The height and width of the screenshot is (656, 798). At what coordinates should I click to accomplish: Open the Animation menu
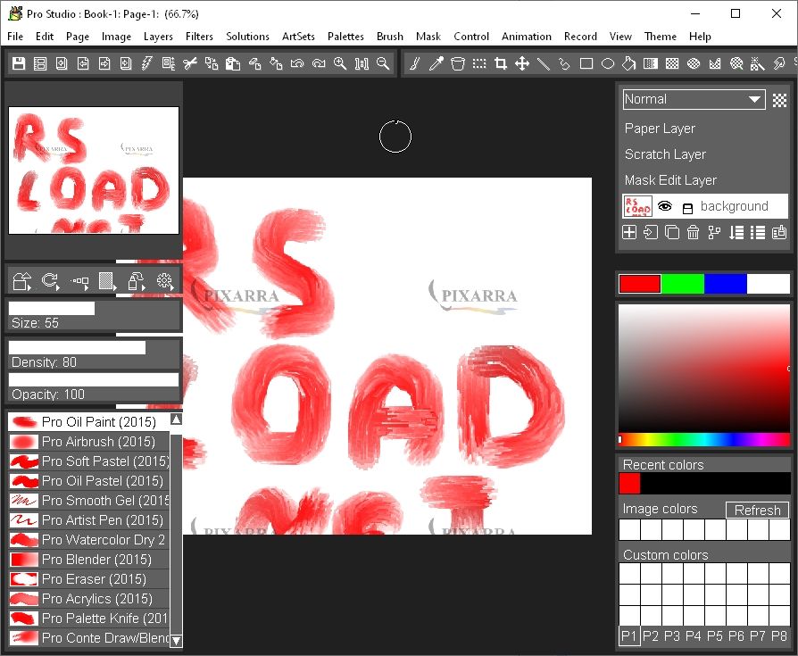tap(527, 37)
